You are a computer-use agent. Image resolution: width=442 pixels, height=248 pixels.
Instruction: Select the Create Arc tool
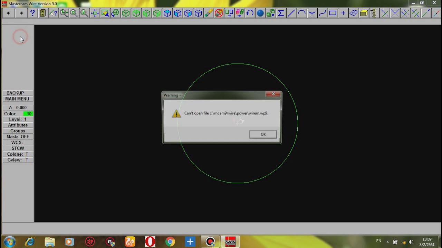[x=302, y=13]
